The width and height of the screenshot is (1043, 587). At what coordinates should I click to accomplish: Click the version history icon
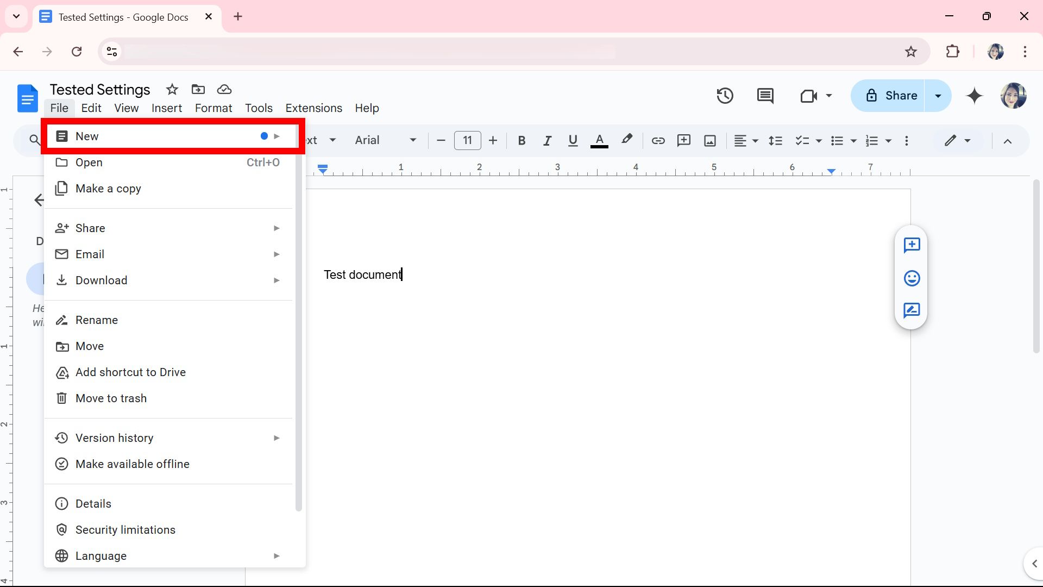pyautogui.click(x=726, y=95)
